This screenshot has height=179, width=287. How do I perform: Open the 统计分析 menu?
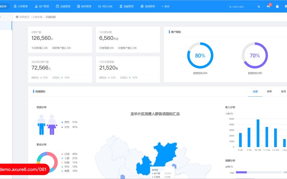tap(105, 6)
